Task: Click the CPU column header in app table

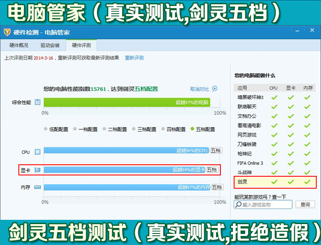Action: click(273, 88)
